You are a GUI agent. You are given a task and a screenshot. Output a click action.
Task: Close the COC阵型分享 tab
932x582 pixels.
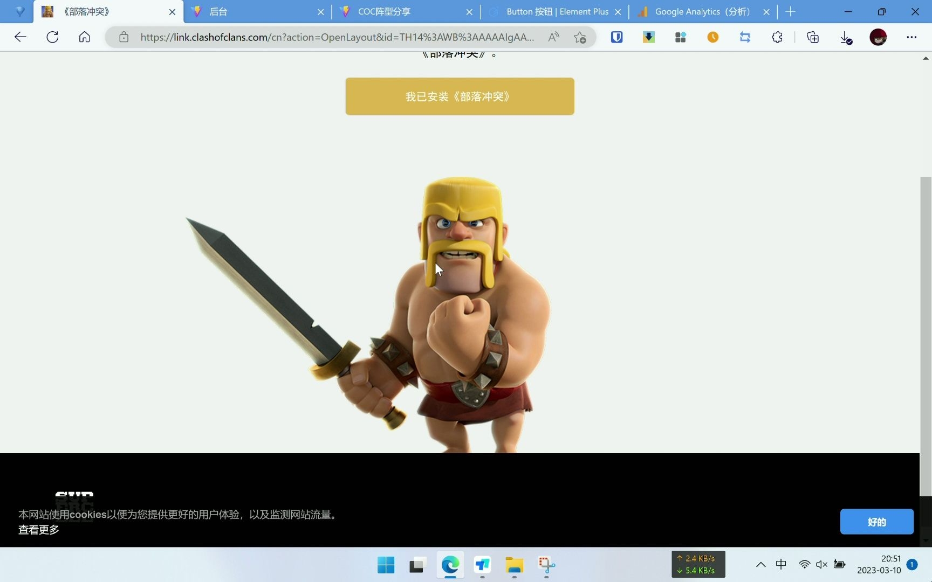(469, 12)
